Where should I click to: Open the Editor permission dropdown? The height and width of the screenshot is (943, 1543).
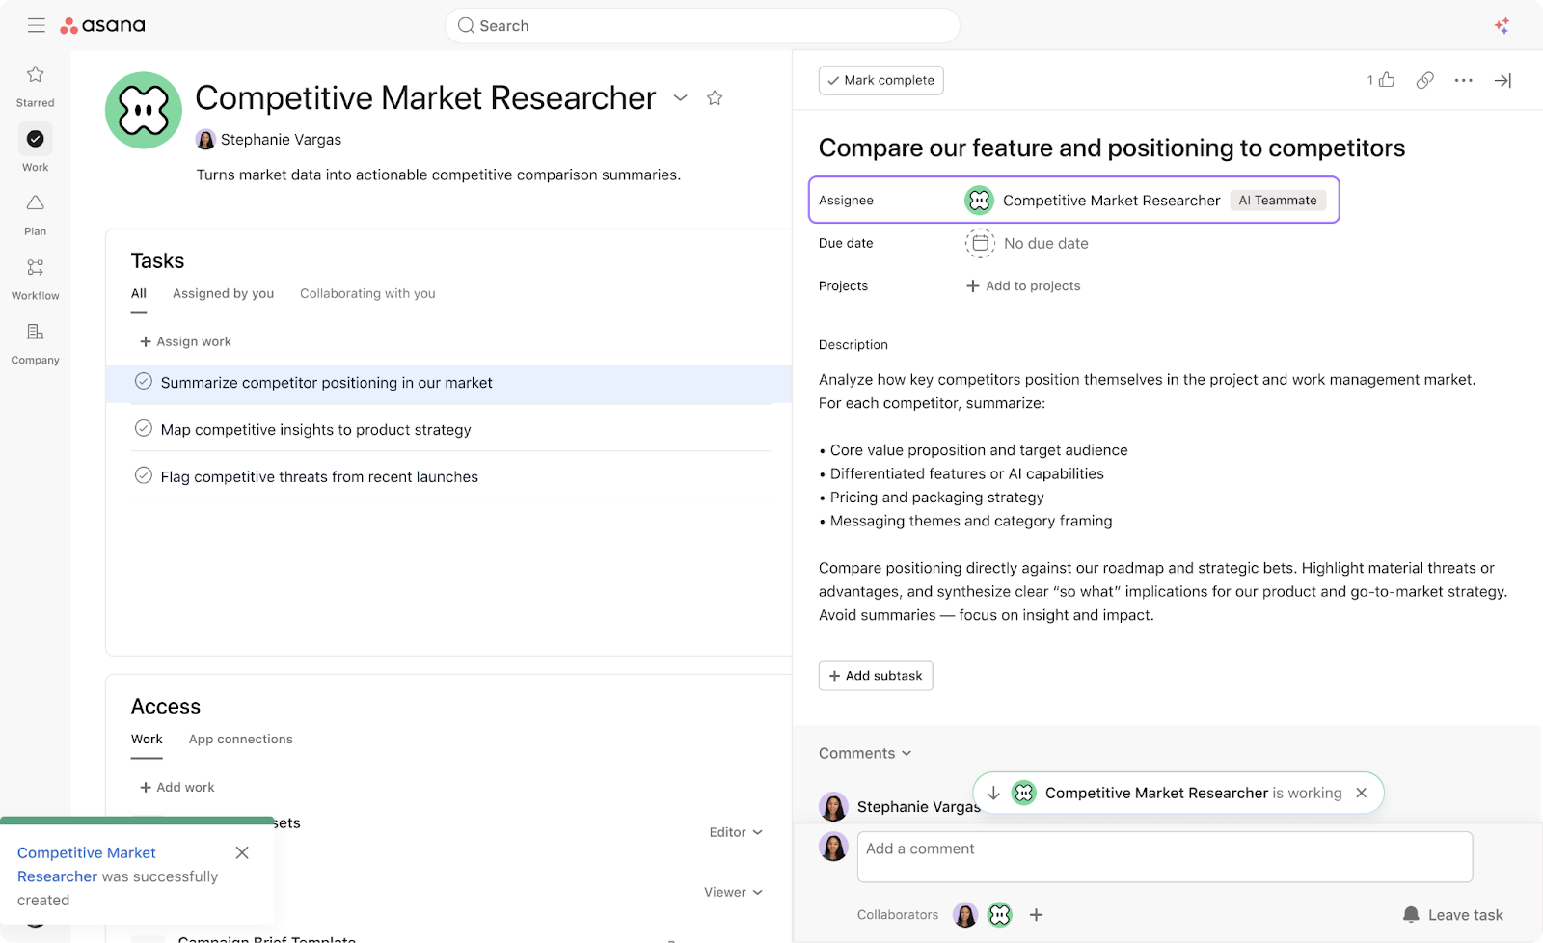point(736,832)
